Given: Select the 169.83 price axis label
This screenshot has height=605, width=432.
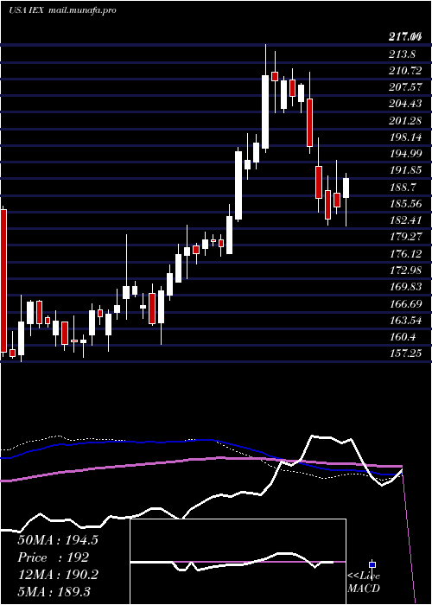Looking at the screenshot, I should pos(405,287).
